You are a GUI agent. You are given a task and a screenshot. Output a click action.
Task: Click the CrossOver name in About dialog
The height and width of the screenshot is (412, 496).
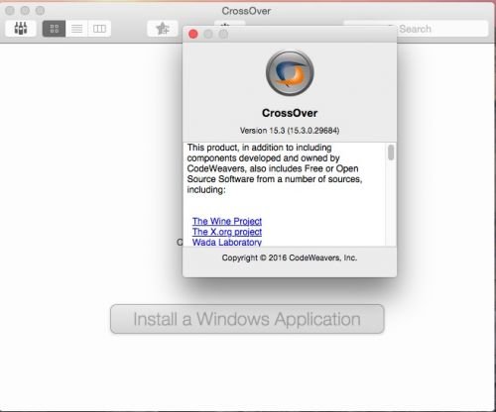pos(290,113)
